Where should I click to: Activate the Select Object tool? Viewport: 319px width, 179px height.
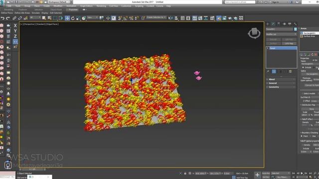(44, 18)
